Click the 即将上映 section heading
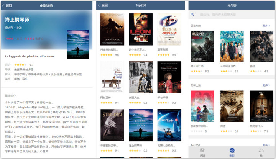Viewport: 276px width, 159px height. point(195,85)
